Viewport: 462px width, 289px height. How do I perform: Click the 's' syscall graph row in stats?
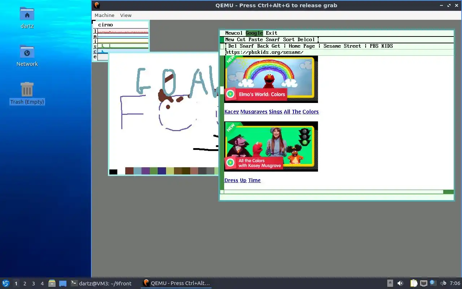pos(121,47)
